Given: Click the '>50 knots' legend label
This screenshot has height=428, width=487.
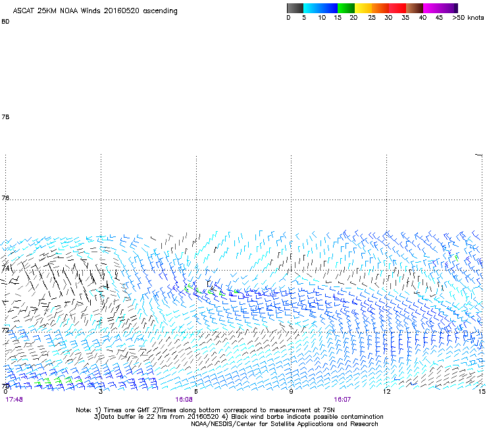Looking at the screenshot, I should click(x=468, y=18).
